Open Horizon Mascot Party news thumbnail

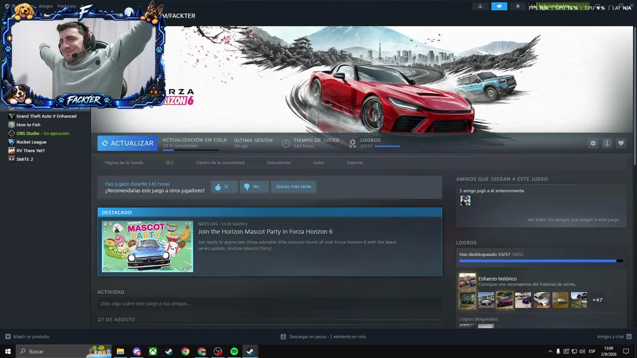click(147, 247)
